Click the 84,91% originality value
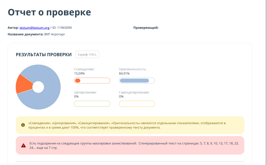The width and height of the screenshot is (267, 165). click(x=124, y=73)
